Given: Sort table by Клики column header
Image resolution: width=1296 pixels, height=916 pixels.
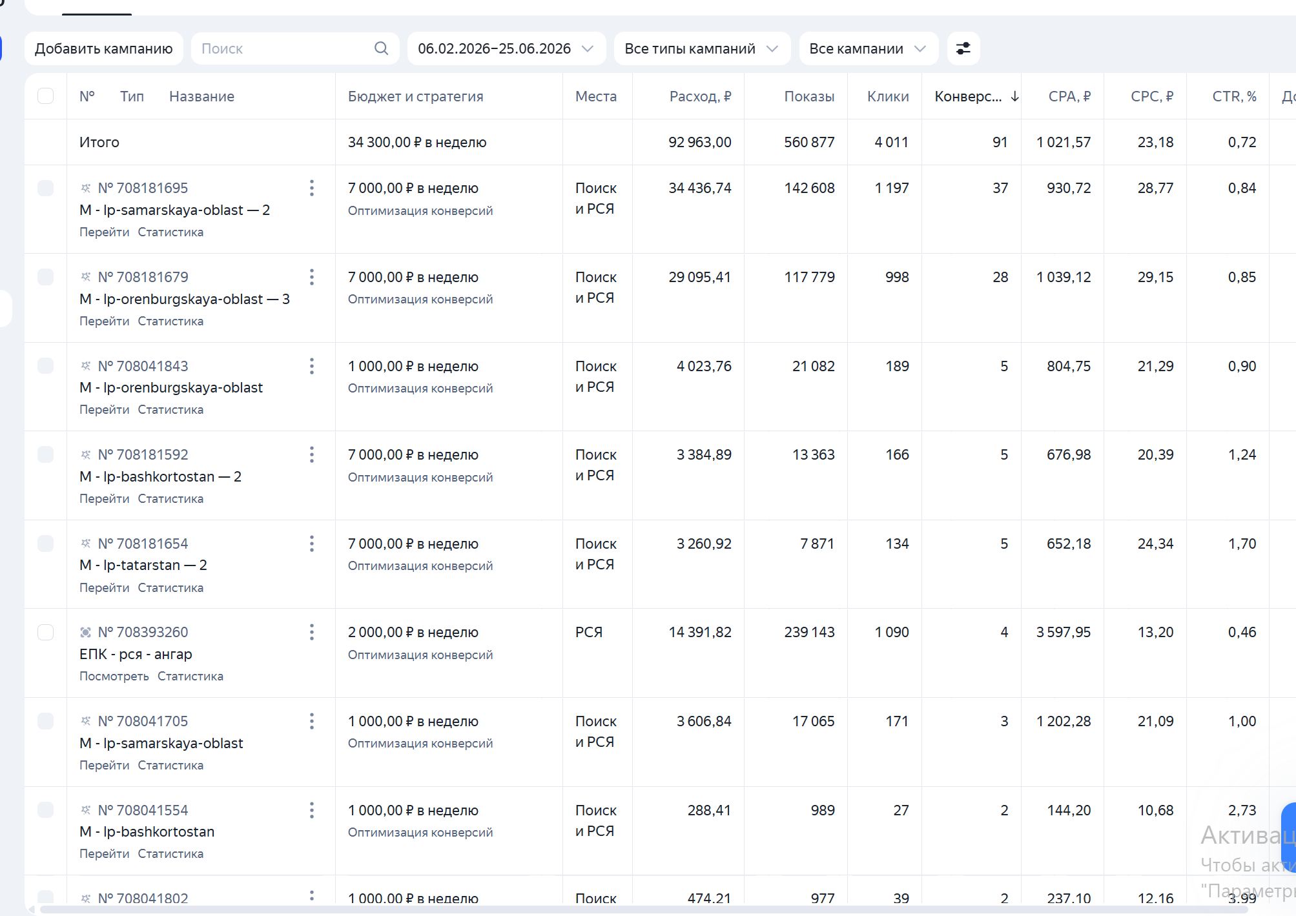Looking at the screenshot, I should click(888, 96).
